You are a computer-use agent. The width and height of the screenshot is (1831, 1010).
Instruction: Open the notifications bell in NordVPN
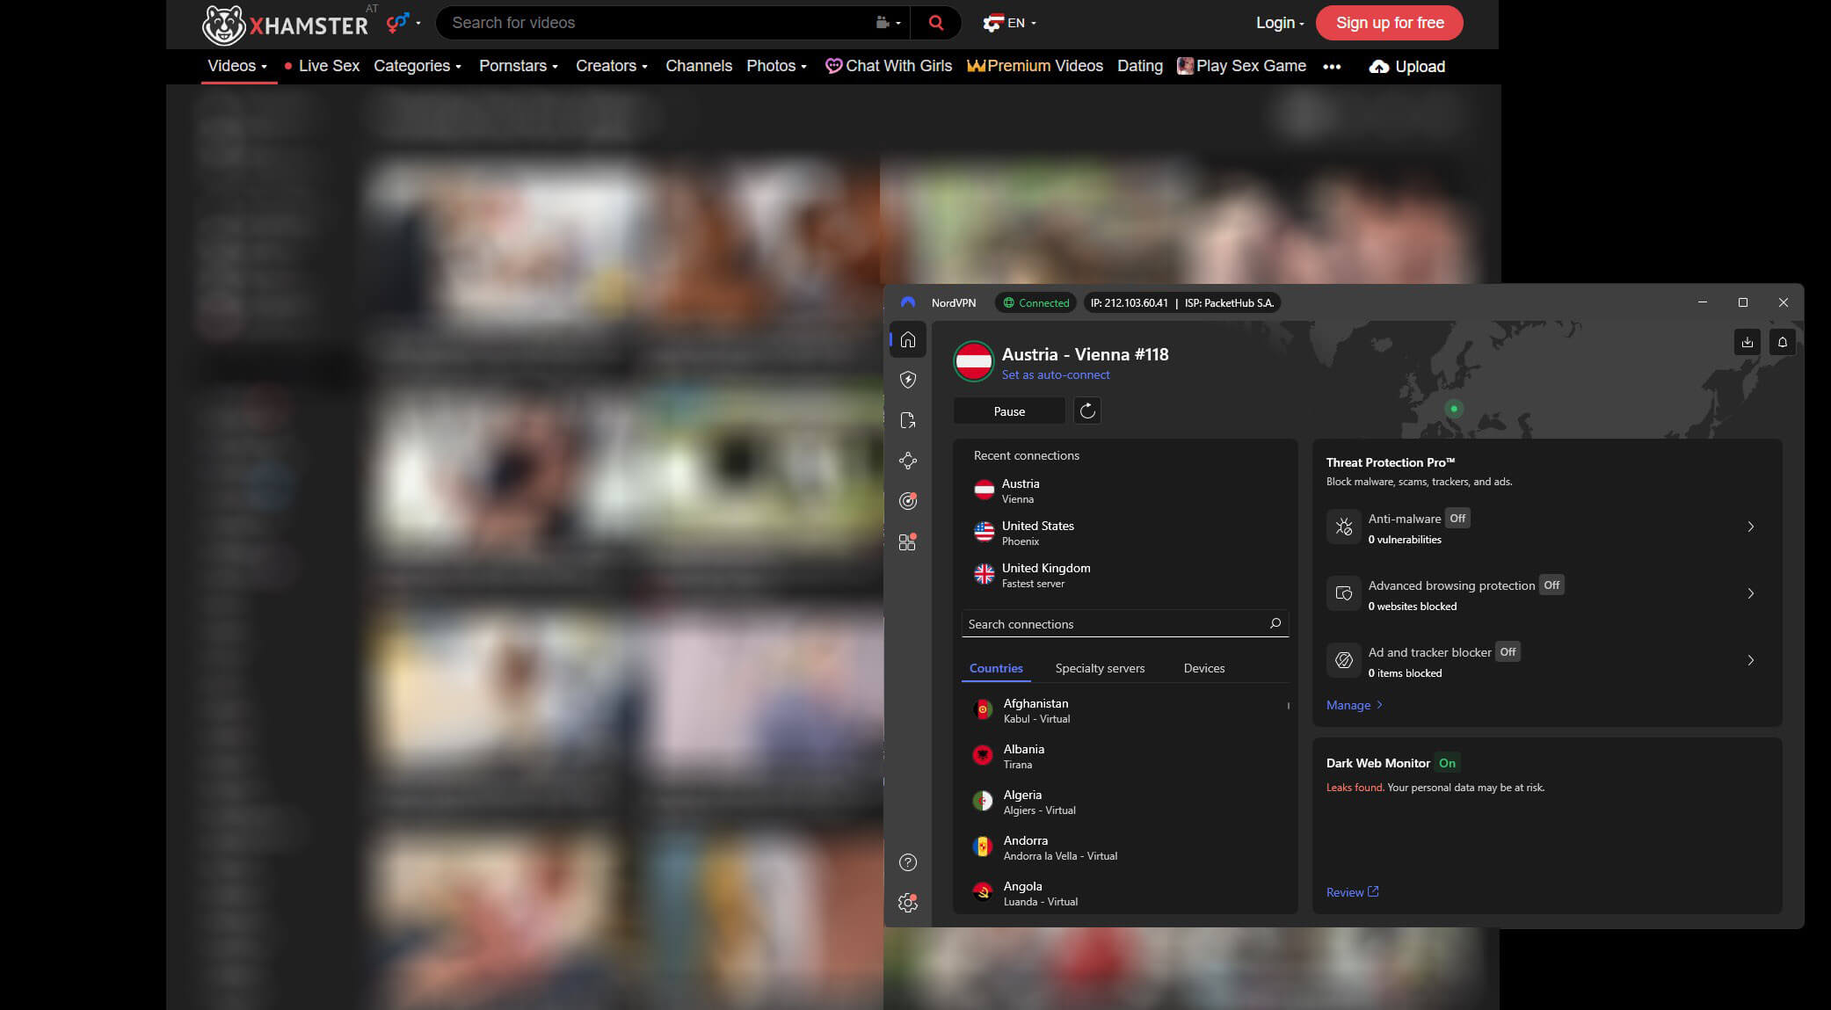[x=1783, y=342]
